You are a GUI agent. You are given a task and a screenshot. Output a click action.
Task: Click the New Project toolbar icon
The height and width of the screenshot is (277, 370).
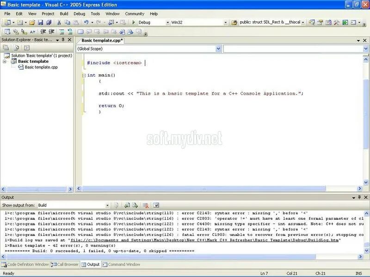tap(7, 22)
